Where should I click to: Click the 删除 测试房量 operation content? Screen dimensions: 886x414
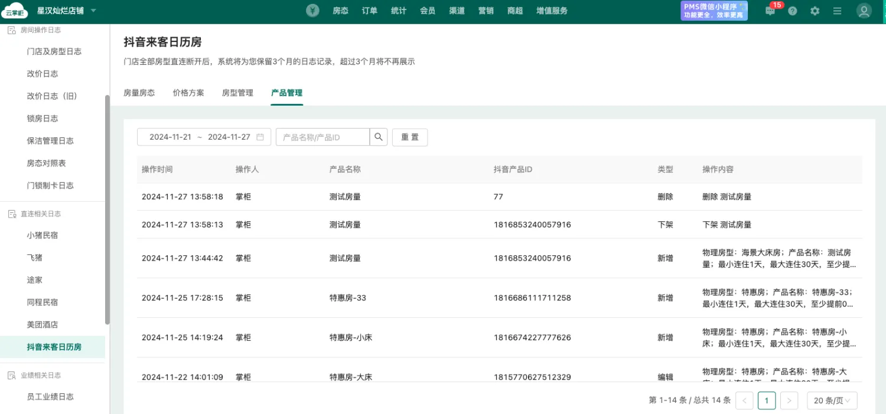[727, 197]
